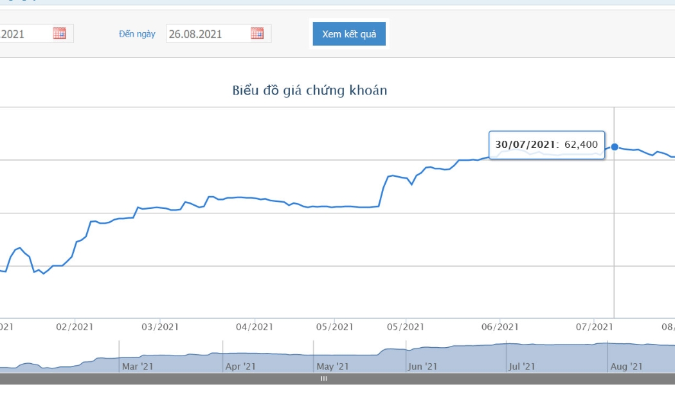Click the Jun '21 label in the navigator
Image resolution: width=675 pixels, height=405 pixels.
point(422,366)
